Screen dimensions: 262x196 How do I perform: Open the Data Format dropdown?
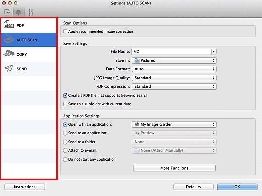point(174,69)
